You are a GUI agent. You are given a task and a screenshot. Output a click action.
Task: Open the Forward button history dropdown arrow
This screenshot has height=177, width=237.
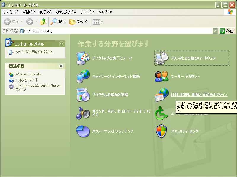(36, 22)
